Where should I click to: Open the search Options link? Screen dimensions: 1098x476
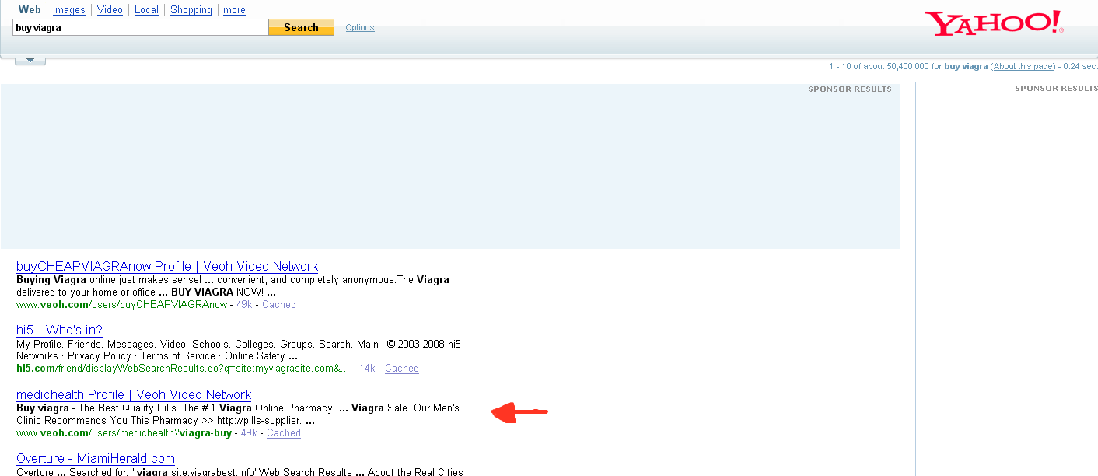[x=360, y=27]
